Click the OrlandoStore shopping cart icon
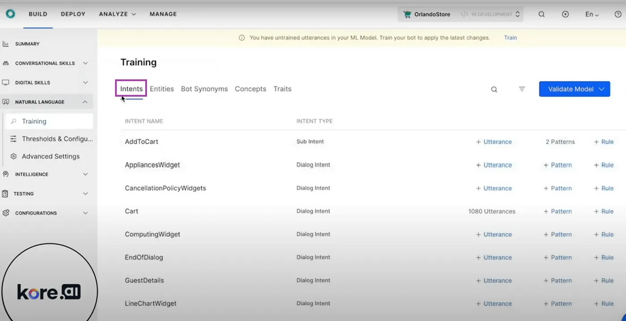Viewport: 626px width, 321px height. (x=407, y=14)
